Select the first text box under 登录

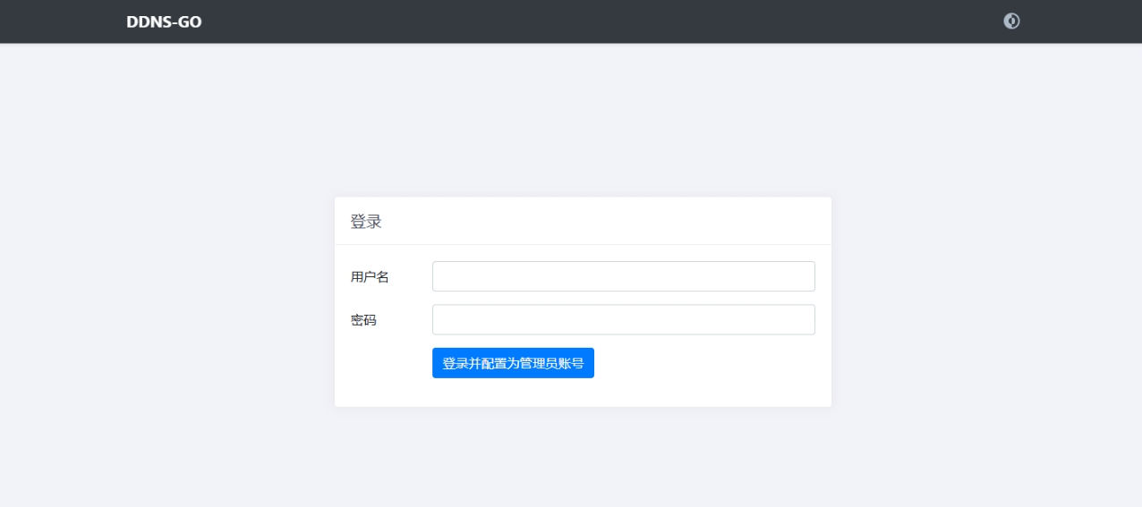tap(623, 276)
